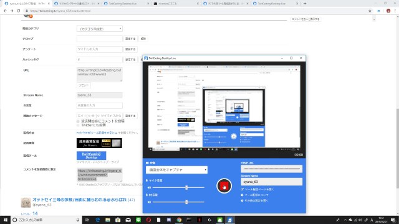The width and height of the screenshot is (399, 224).
Task: Enable the 'Twitterにも投稿' checkbox
Action: 78,125
